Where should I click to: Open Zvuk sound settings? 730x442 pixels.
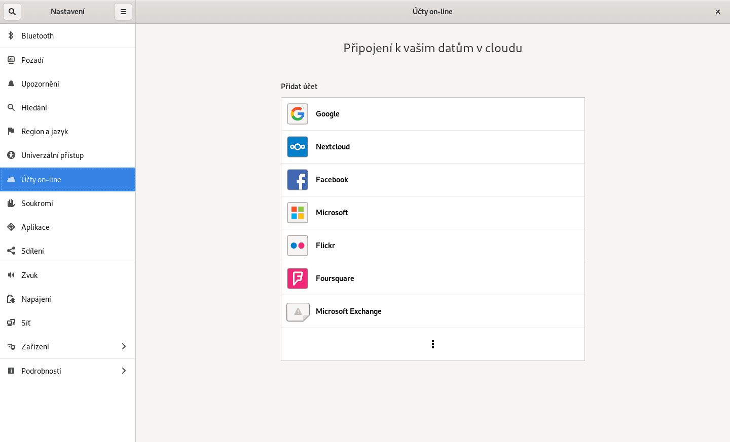click(68, 275)
